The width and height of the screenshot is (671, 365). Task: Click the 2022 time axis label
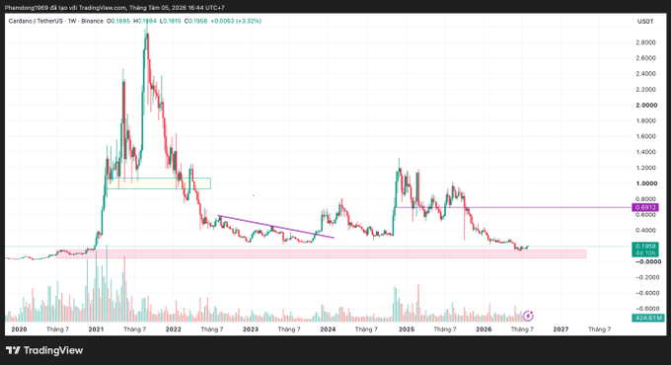pos(174,329)
